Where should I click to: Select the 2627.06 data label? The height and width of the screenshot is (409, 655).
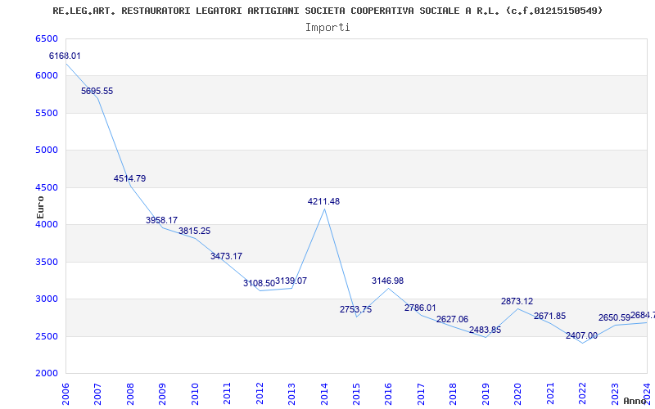coord(453,319)
